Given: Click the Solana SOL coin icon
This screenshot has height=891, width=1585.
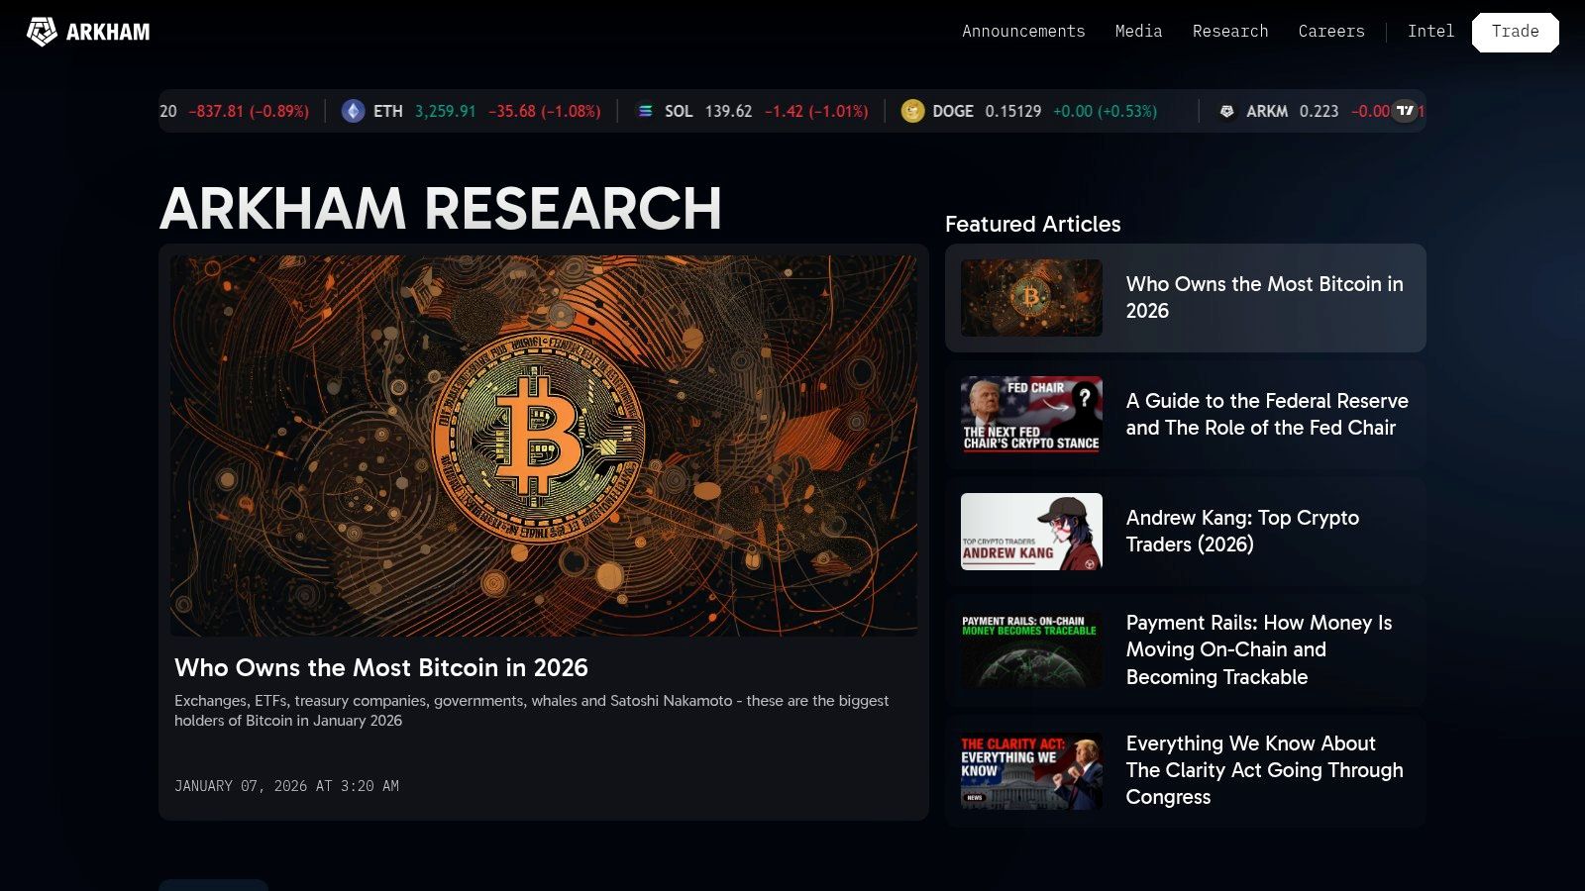Looking at the screenshot, I should (x=645, y=111).
